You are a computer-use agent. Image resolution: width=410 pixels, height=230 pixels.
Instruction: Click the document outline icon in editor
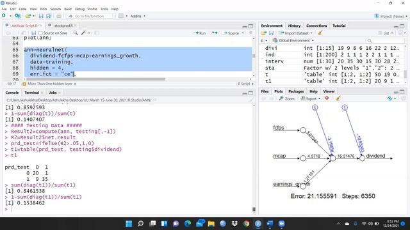[x=250, y=33]
